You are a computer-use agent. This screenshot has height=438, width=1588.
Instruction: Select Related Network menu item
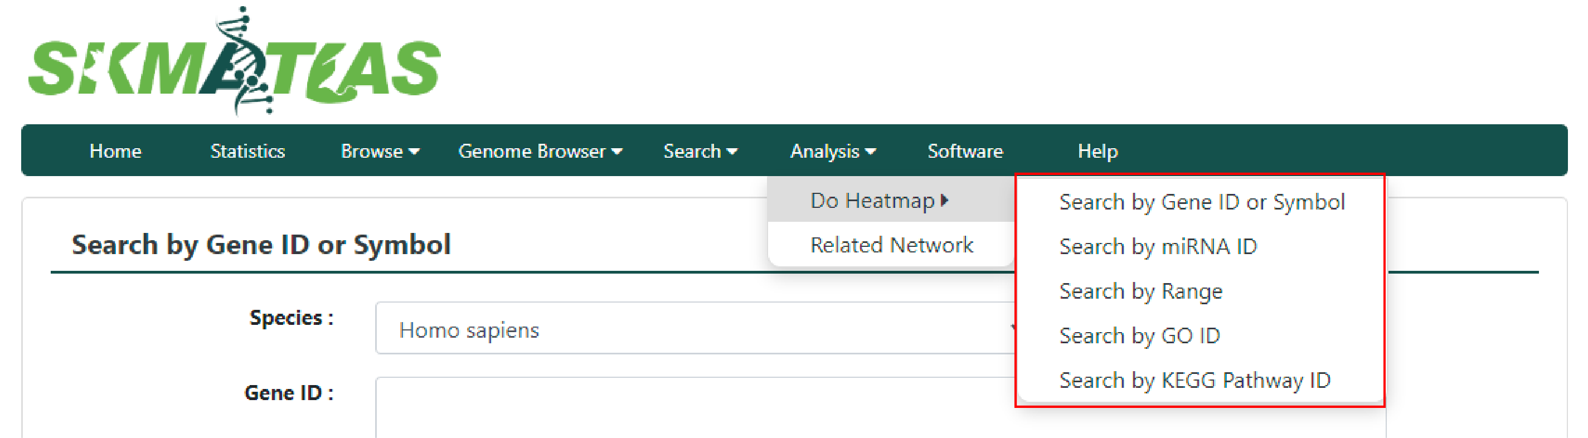tap(891, 245)
